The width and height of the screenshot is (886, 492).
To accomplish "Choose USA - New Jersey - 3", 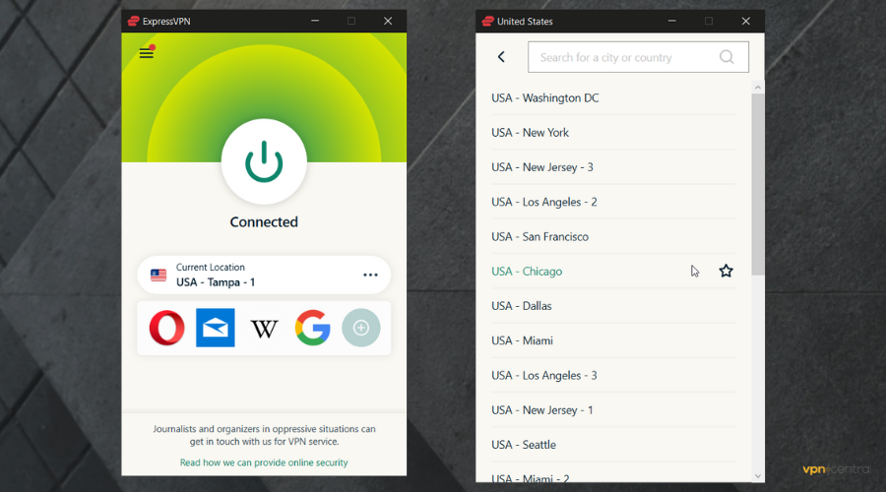I will pyautogui.click(x=613, y=167).
